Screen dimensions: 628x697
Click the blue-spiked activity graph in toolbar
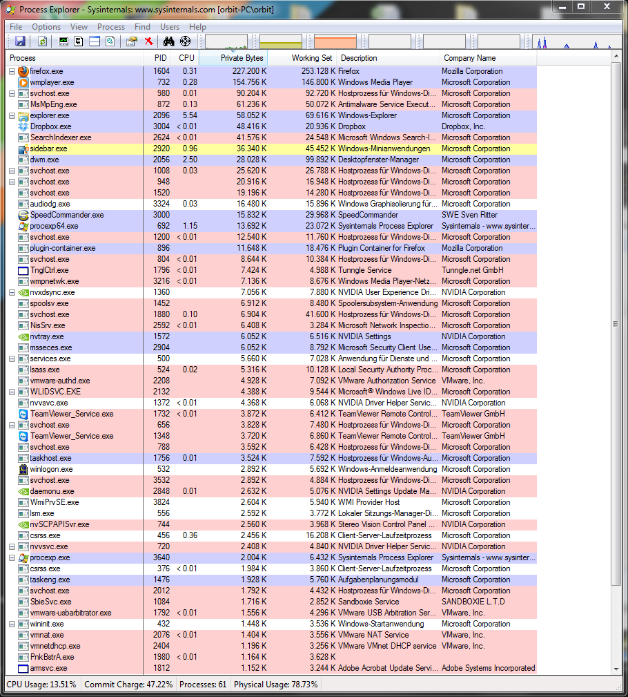(578, 41)
